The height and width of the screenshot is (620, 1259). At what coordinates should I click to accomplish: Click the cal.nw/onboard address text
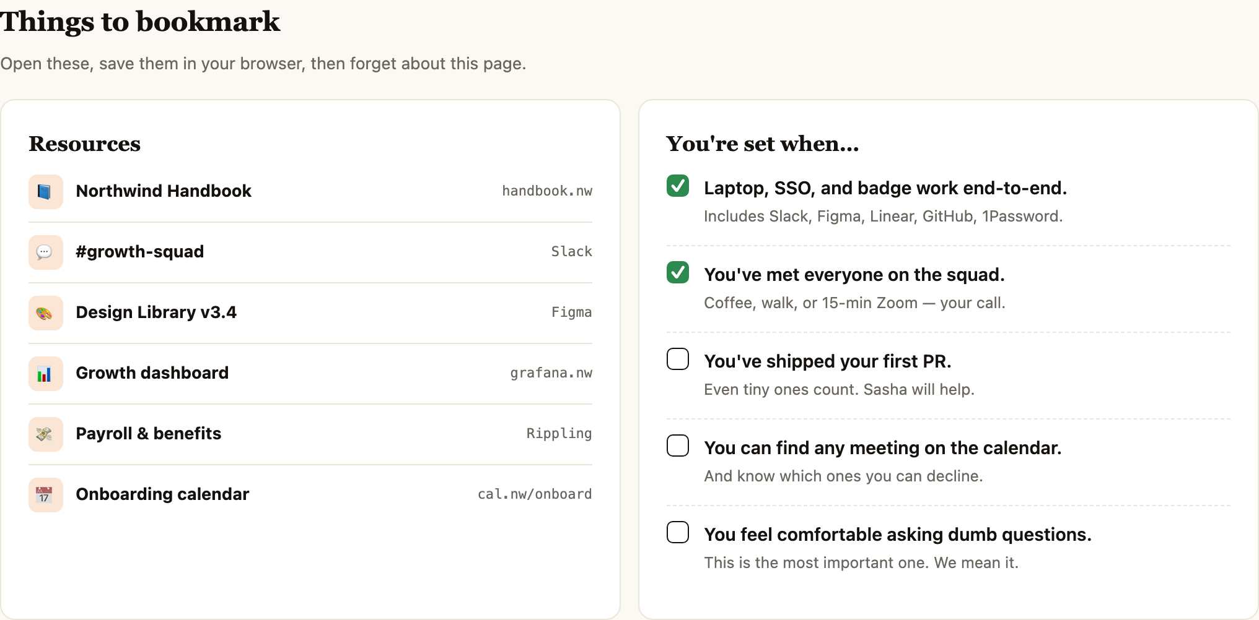pyautogui.click(x=535, y=494)
